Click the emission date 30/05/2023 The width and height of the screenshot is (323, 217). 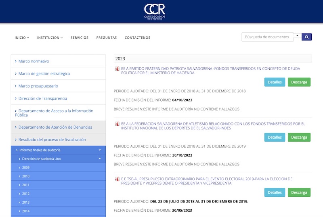[x=182, y=211]
